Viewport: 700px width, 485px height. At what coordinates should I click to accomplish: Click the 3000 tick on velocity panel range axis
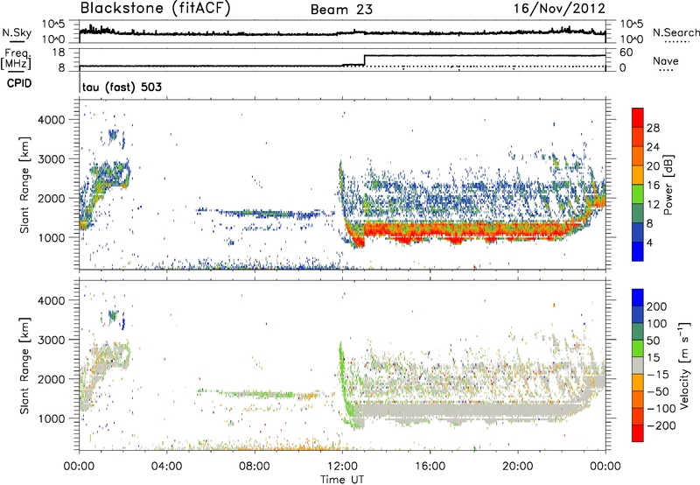51,340
